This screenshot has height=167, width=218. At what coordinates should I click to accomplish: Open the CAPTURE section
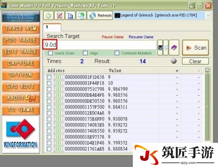pyautogui.click(x=21, y=63)
